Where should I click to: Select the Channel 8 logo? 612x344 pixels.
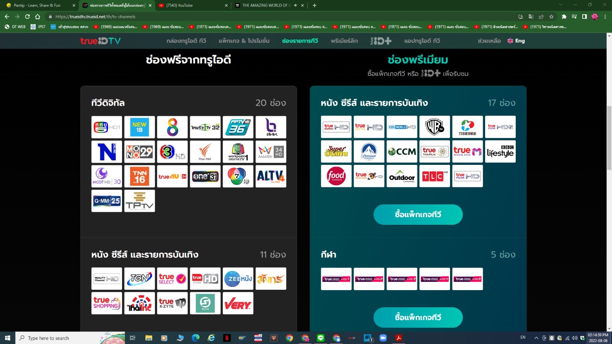click(173, 127)
